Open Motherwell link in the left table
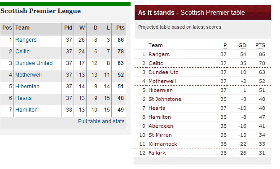Screen dimensions: 280x169 pos(28,74)
